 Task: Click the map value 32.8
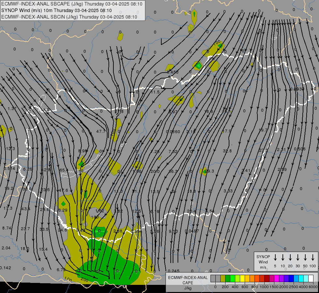click(227, 151)
